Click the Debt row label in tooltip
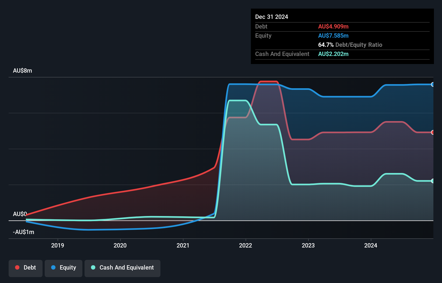 [261, 26]
